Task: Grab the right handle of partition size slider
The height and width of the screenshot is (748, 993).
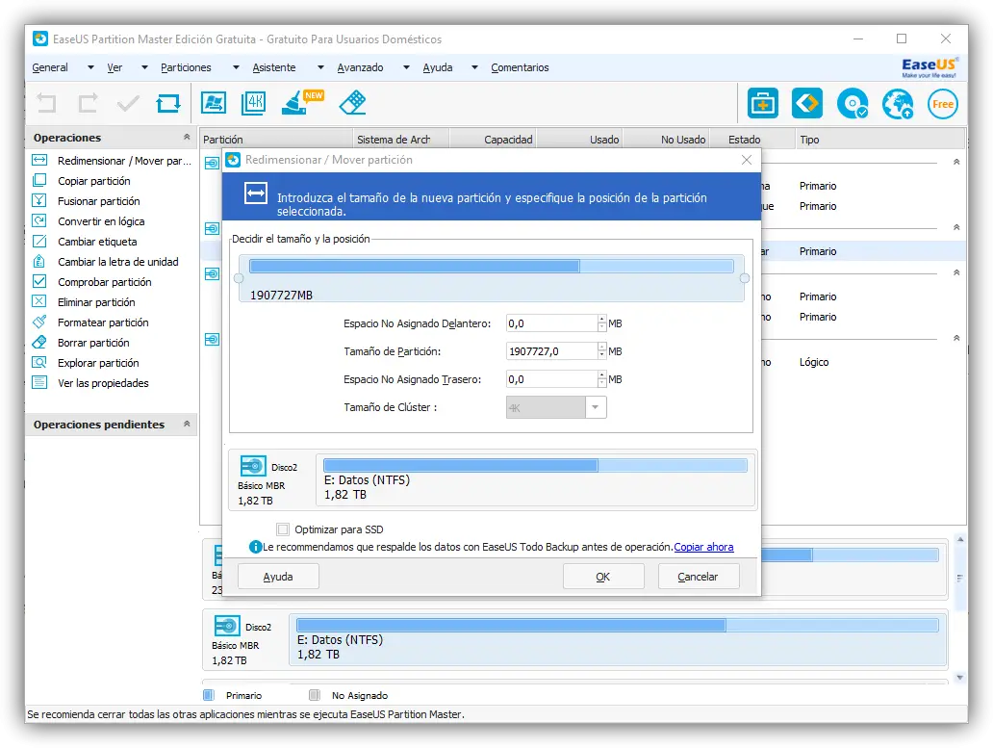Action: 745,278
